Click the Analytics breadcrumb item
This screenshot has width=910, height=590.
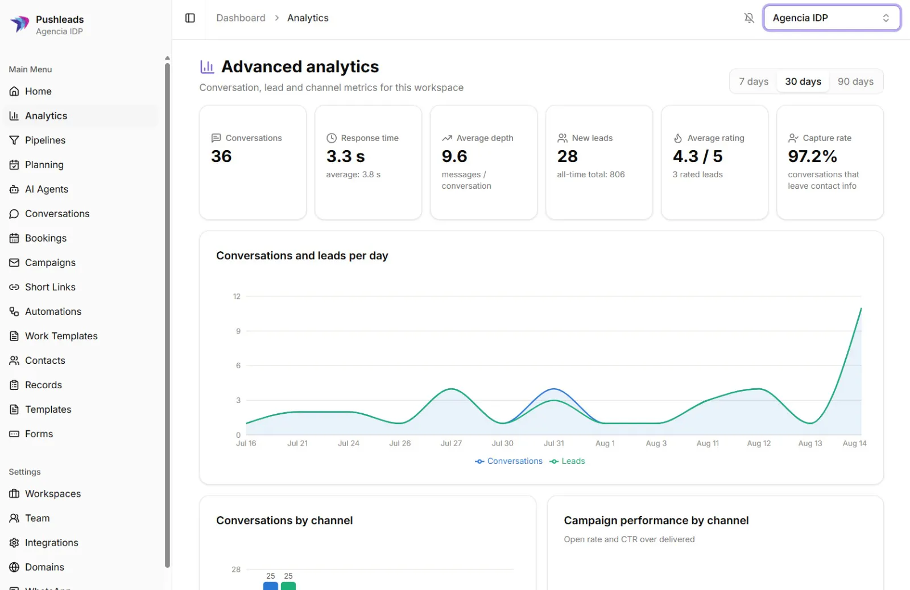click(308, 18)
